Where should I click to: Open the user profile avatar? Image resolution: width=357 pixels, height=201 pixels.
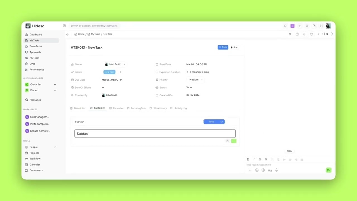click(x=328, y=26)
